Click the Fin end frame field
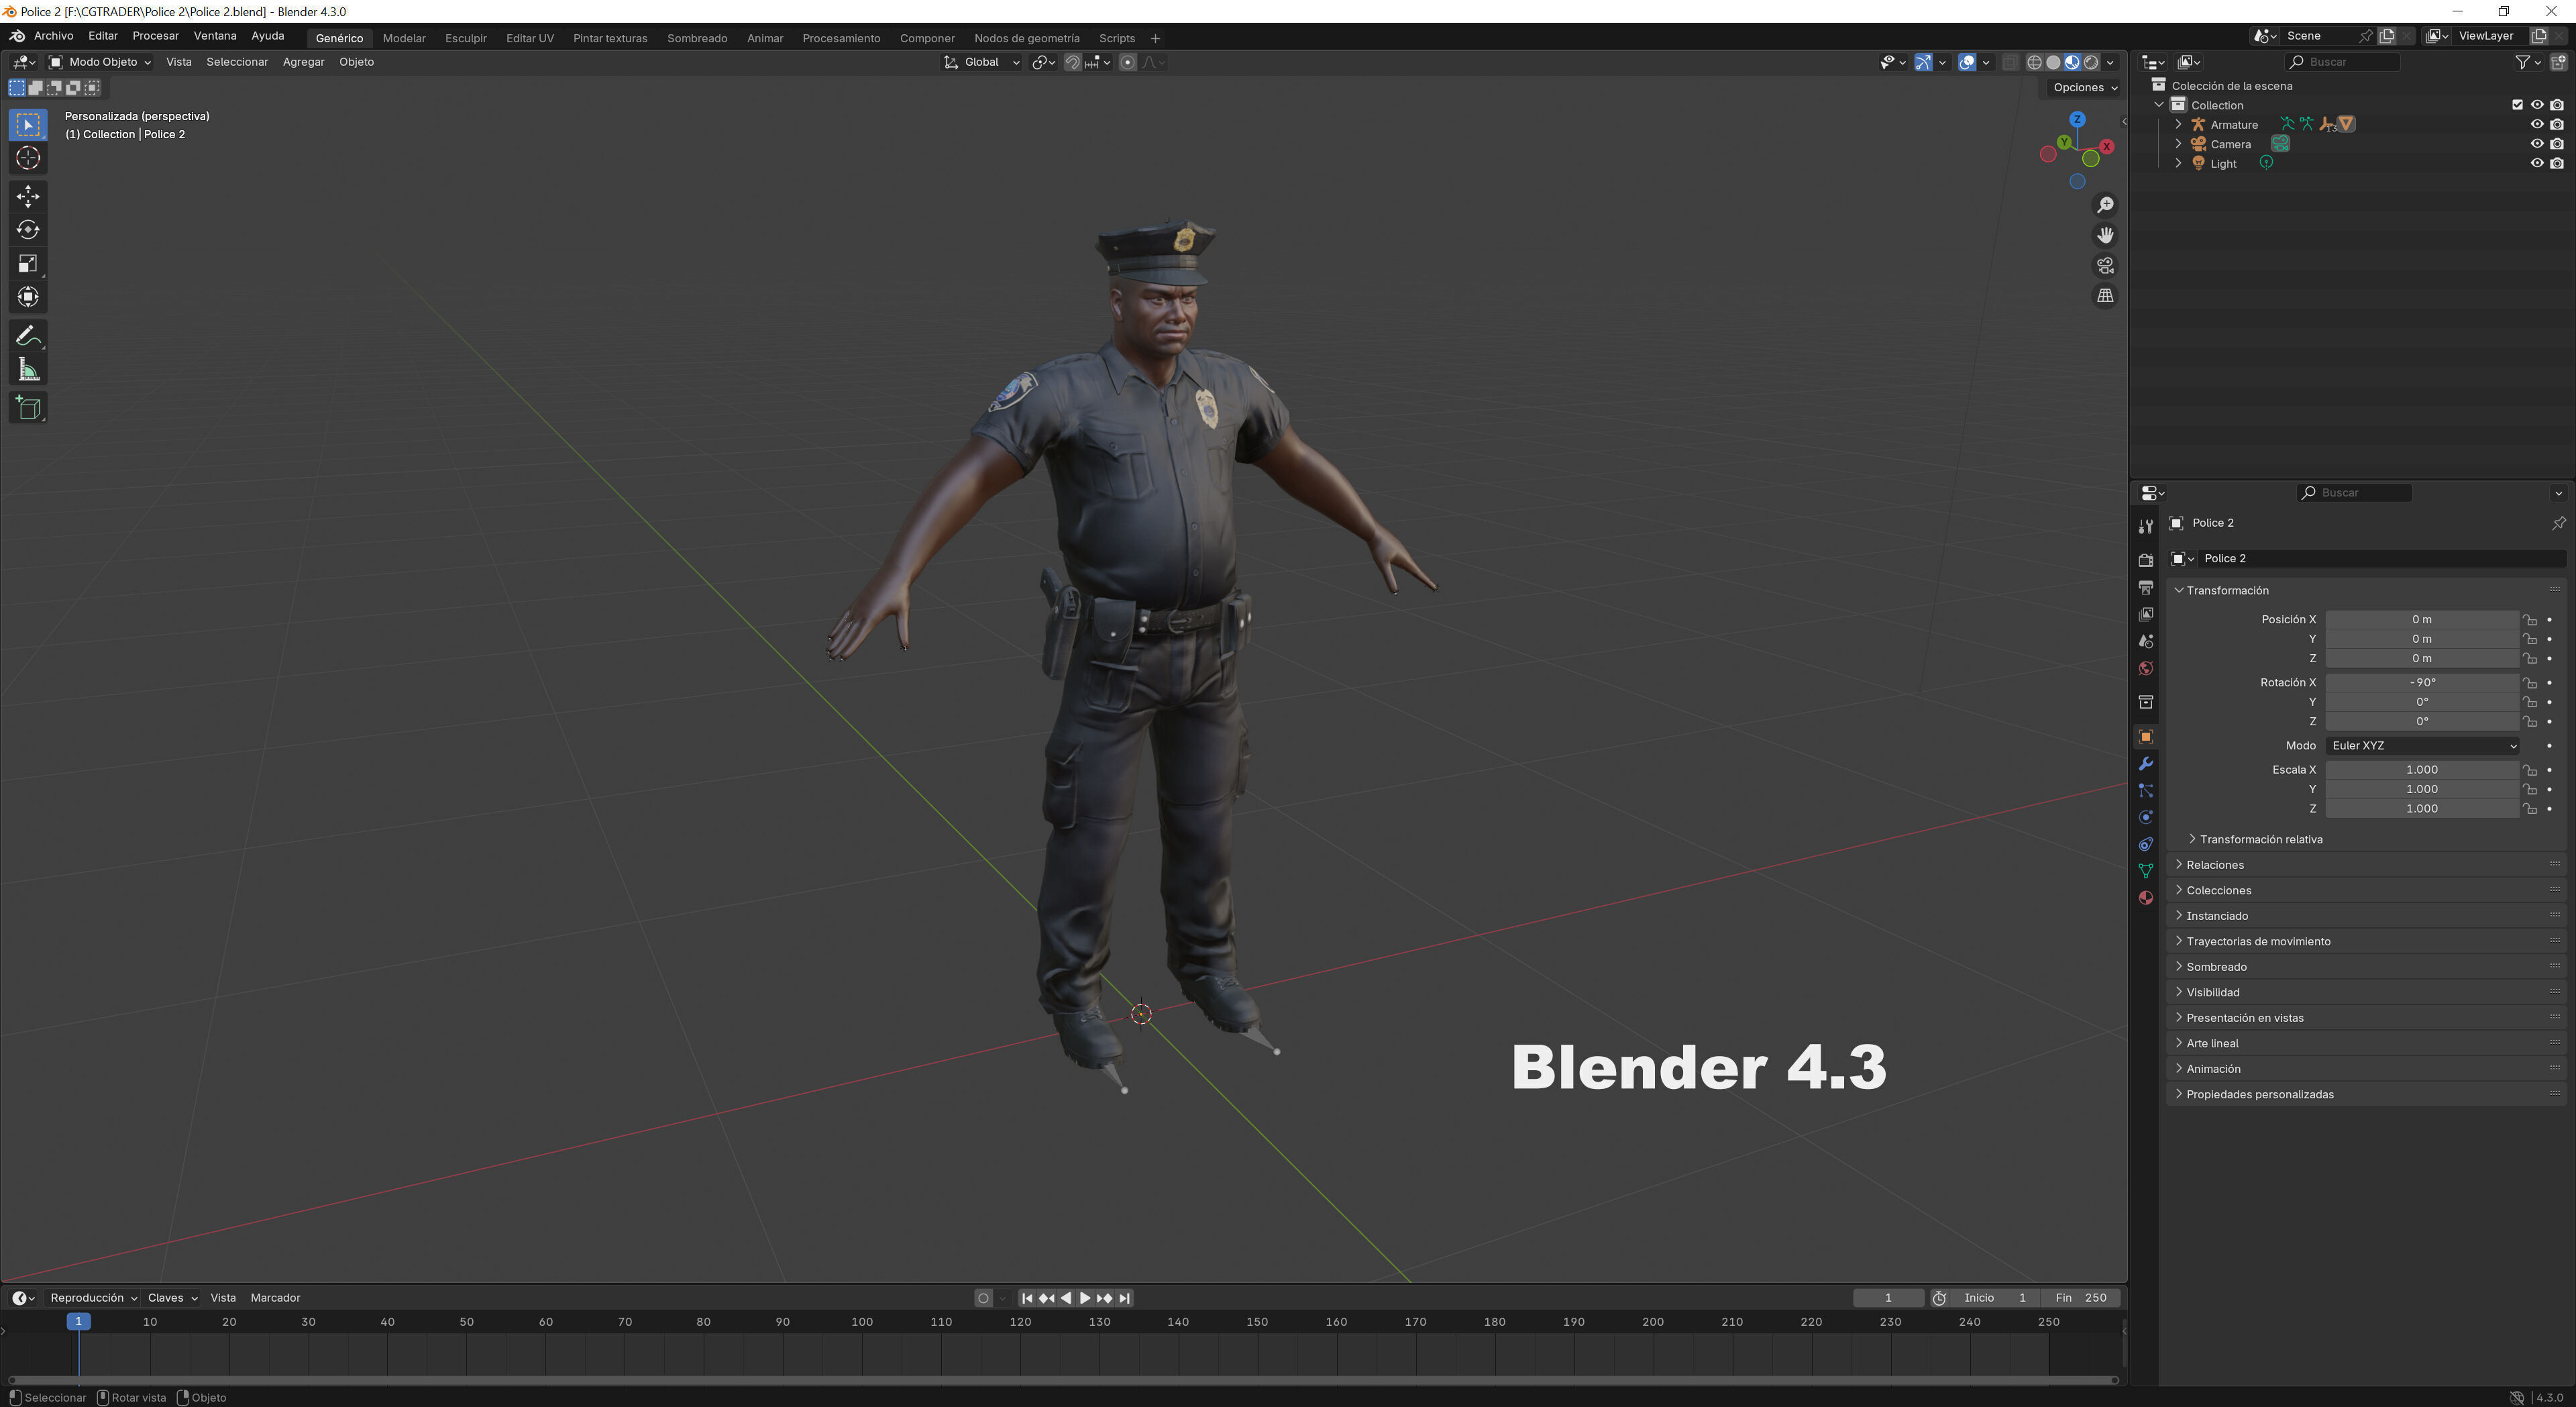The image size is (2576, 1407). pos(2081,1298)
